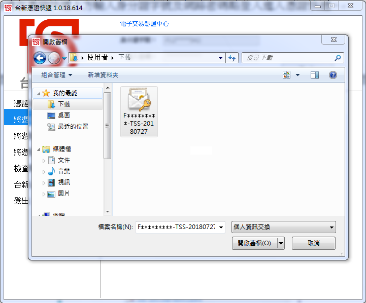Viewport: 366px width, 303px height.
Task: Expand the 音樂 library tree node
Action: point(44,172)
